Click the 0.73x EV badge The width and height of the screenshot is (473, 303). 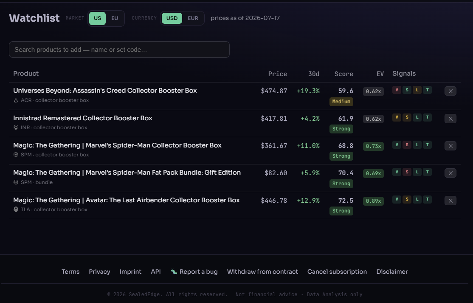tap(374, 146)
